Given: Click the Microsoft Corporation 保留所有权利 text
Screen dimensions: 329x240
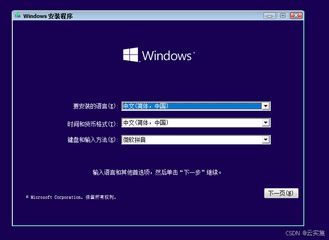Looking at the screenshot, I should click(71, 197).
